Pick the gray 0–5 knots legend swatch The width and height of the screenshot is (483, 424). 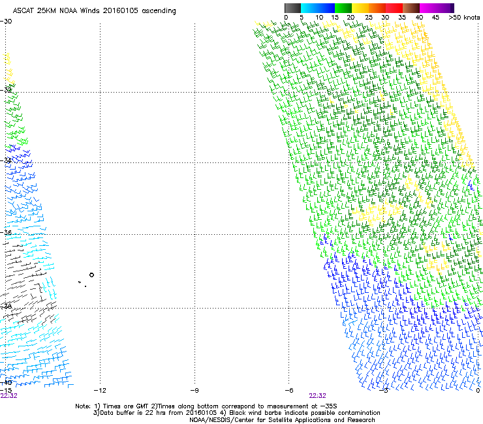point(292,8)
